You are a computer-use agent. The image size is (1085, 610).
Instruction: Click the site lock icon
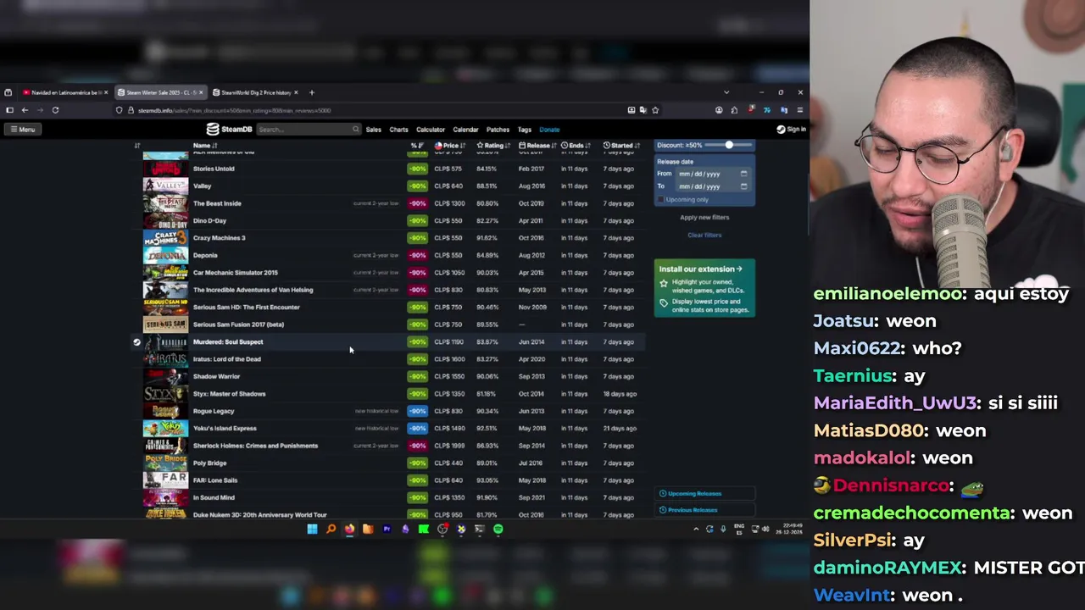[x=131, y=110]
